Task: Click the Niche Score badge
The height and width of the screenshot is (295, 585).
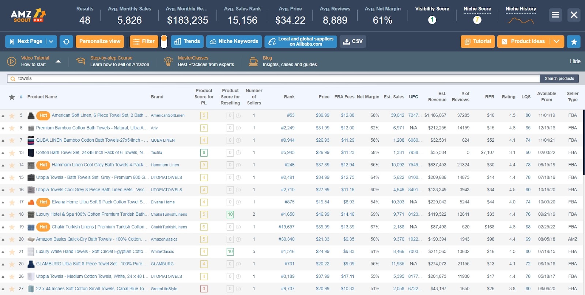Action: [x=477, y=20]
